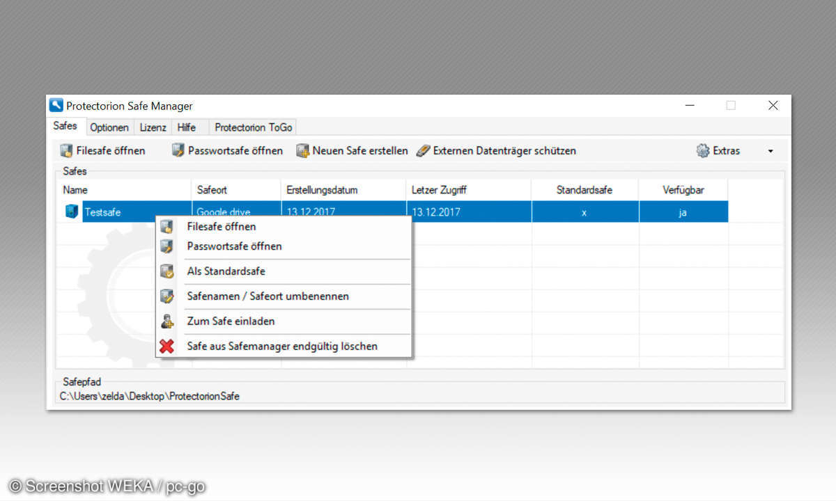
Task: Sort by the Verfügbar column header
Action: pos(683,190)
